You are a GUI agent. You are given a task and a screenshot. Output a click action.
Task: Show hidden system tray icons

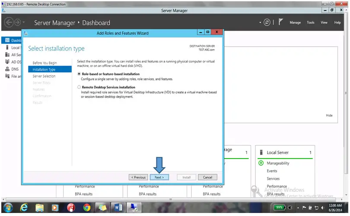pos(297,208)
